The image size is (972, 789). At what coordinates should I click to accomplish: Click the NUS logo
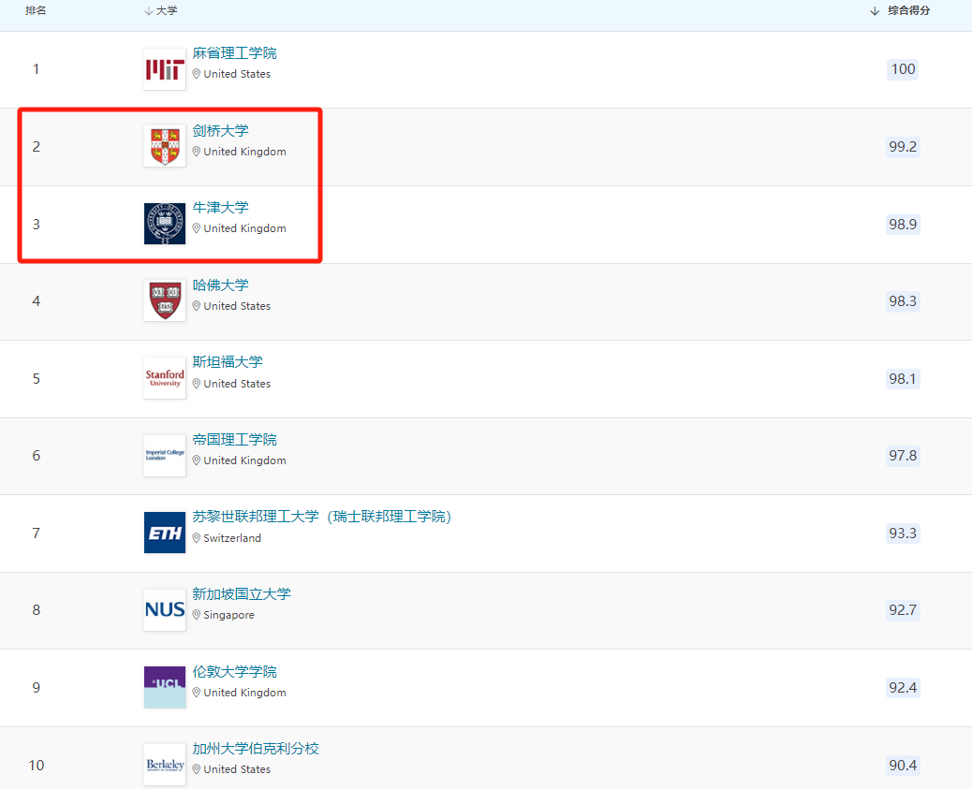click(x=165, y=610)
